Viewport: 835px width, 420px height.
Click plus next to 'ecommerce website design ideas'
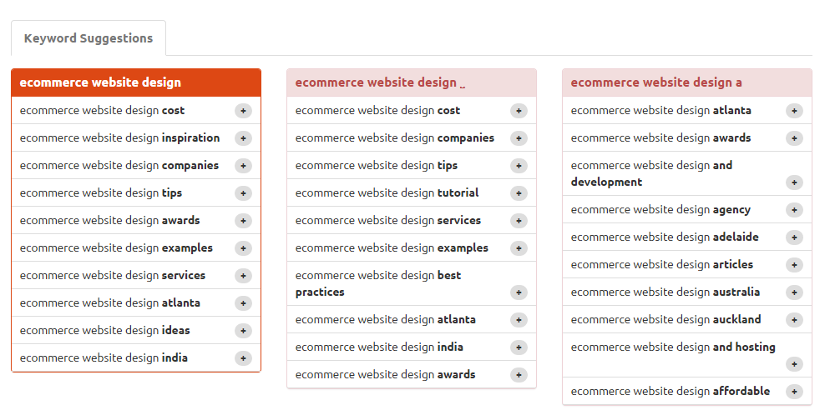click(x=243, y=331)
